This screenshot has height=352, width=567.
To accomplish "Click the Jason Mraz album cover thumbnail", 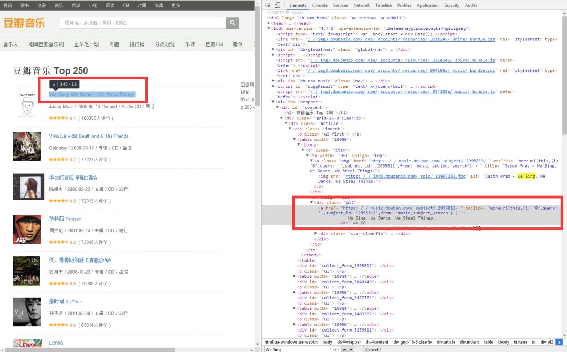I will 27,104.
